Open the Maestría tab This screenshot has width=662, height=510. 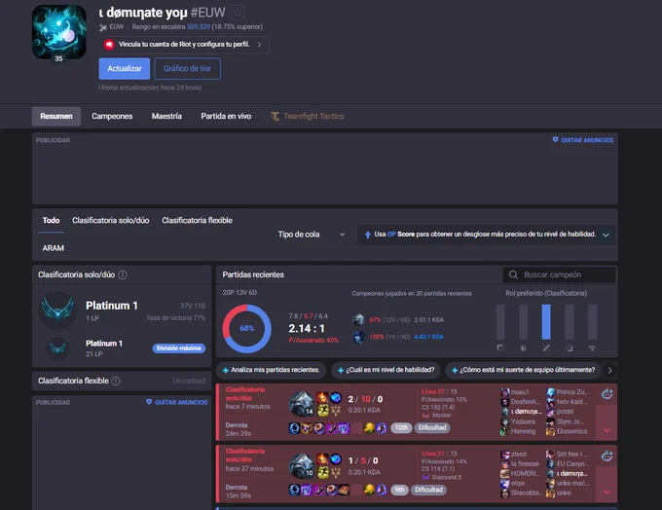[166, 116]
